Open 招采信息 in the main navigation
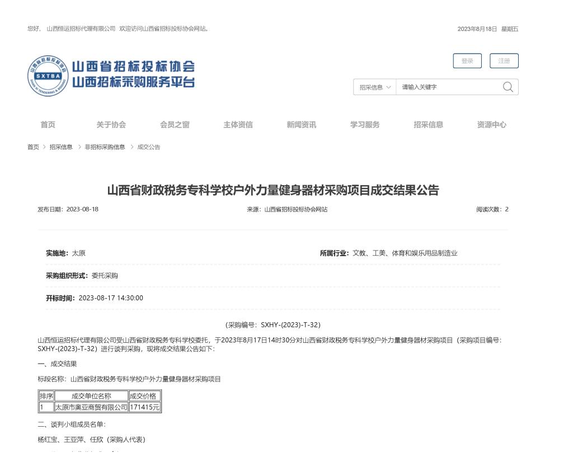The width and height of the screenshot is (573, 467). pyautogui.click(x=428, y=125)
